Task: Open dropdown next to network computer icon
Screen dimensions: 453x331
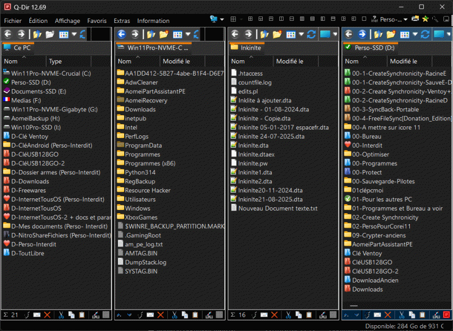Action: 222,19
